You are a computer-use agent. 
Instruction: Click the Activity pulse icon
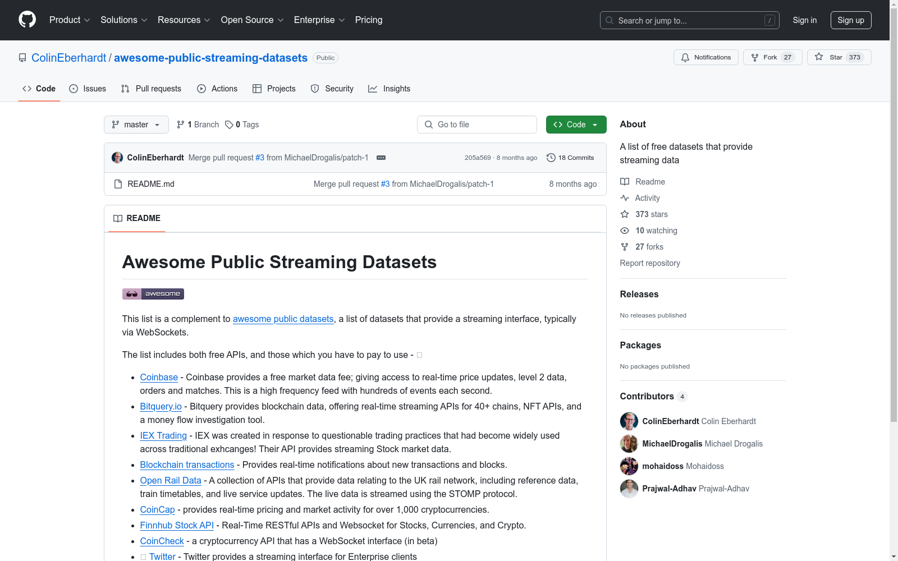pyautogui.click(x=625, y=198)
